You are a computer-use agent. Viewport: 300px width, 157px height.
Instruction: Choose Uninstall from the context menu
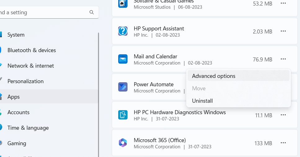point(238,101)
